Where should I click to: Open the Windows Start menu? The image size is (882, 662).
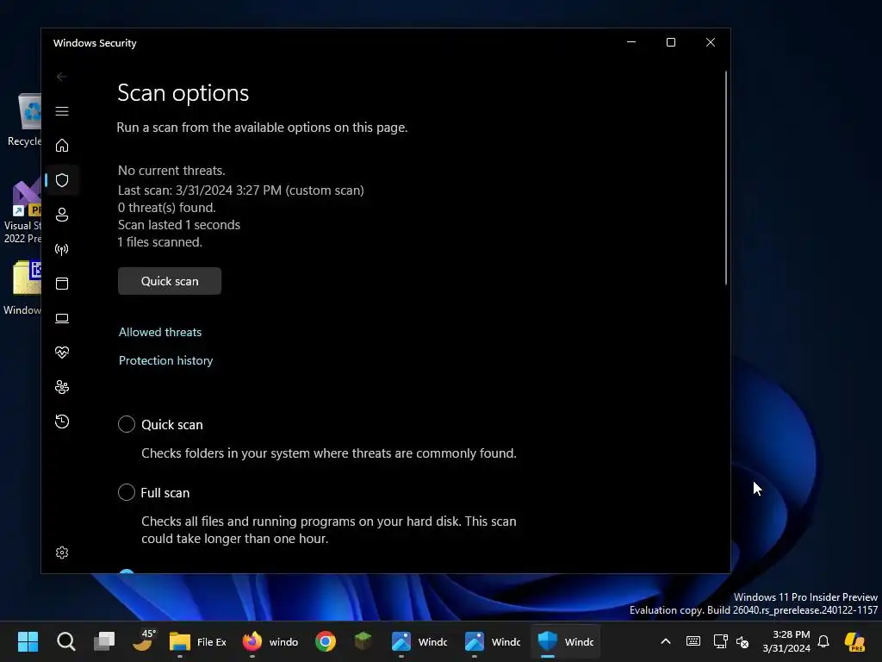[28, 641]
